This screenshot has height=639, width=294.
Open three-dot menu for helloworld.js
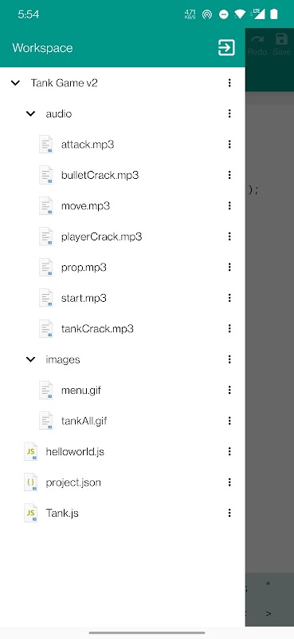(x=229, y=451)
